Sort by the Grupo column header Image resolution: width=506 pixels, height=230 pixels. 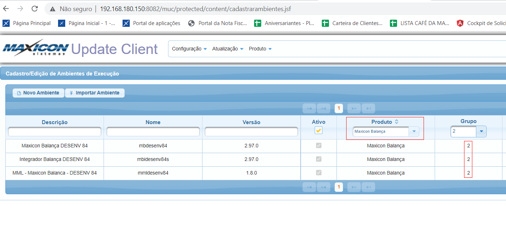click(468, 121)
